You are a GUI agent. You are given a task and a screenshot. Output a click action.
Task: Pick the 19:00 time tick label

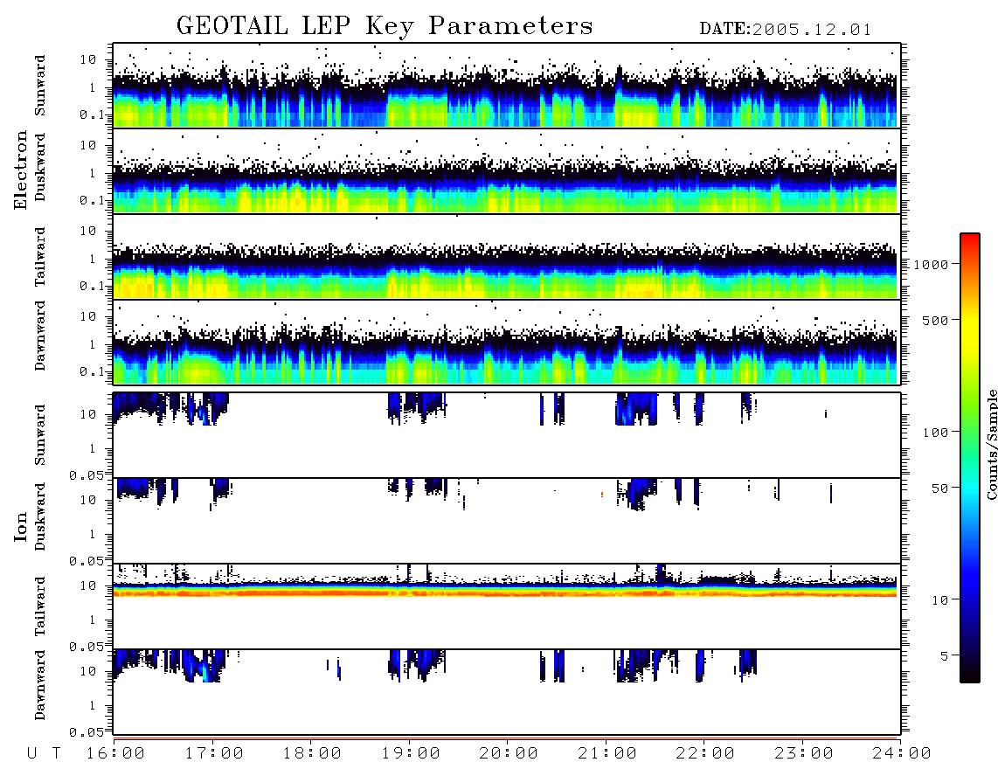[x=411, y=753]
